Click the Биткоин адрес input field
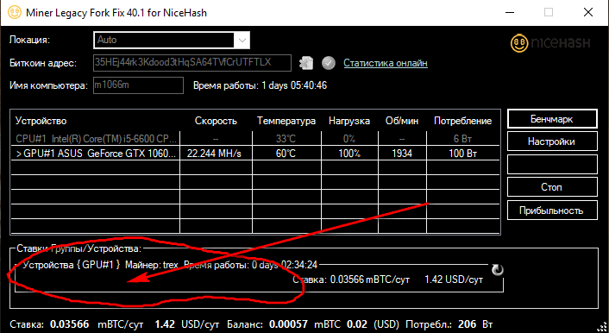The width and height of the screenshot is (609, 333). click(x=192, y=63)
